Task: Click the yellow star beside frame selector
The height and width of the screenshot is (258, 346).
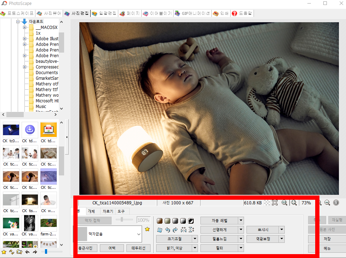Action: (x=147, y=229)
